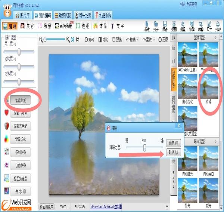The width and height of the screenshot is (224, 212).
Task: Expand the 撤销 (Undo) dropdown arrow
Action: click(137, 39)
